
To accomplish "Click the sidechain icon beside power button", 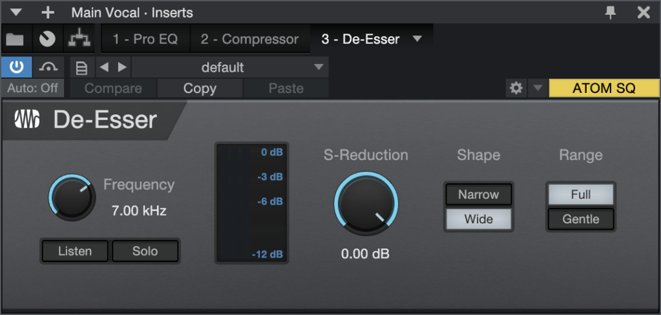I will point(48,67).
